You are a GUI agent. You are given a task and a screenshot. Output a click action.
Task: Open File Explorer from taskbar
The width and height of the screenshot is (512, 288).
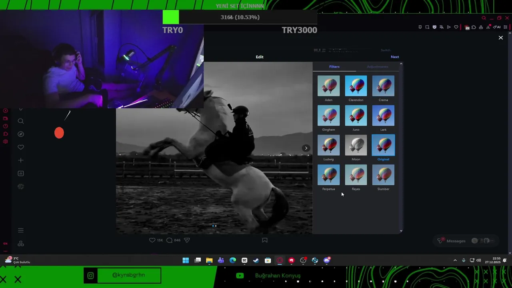click(209, 260)
